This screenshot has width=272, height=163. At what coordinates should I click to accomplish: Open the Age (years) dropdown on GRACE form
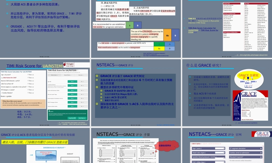point(220,148)
